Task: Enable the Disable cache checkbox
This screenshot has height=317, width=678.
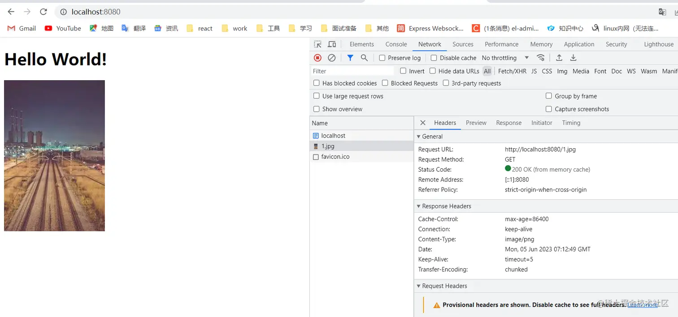Action: [434, 58]
